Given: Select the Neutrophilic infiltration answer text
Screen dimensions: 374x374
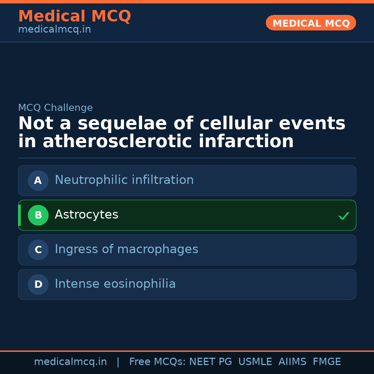Looking at the screenshot, I should coord(124,180).
